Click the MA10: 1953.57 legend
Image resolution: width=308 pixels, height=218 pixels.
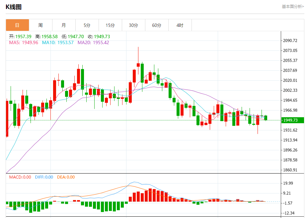point(58,42)
